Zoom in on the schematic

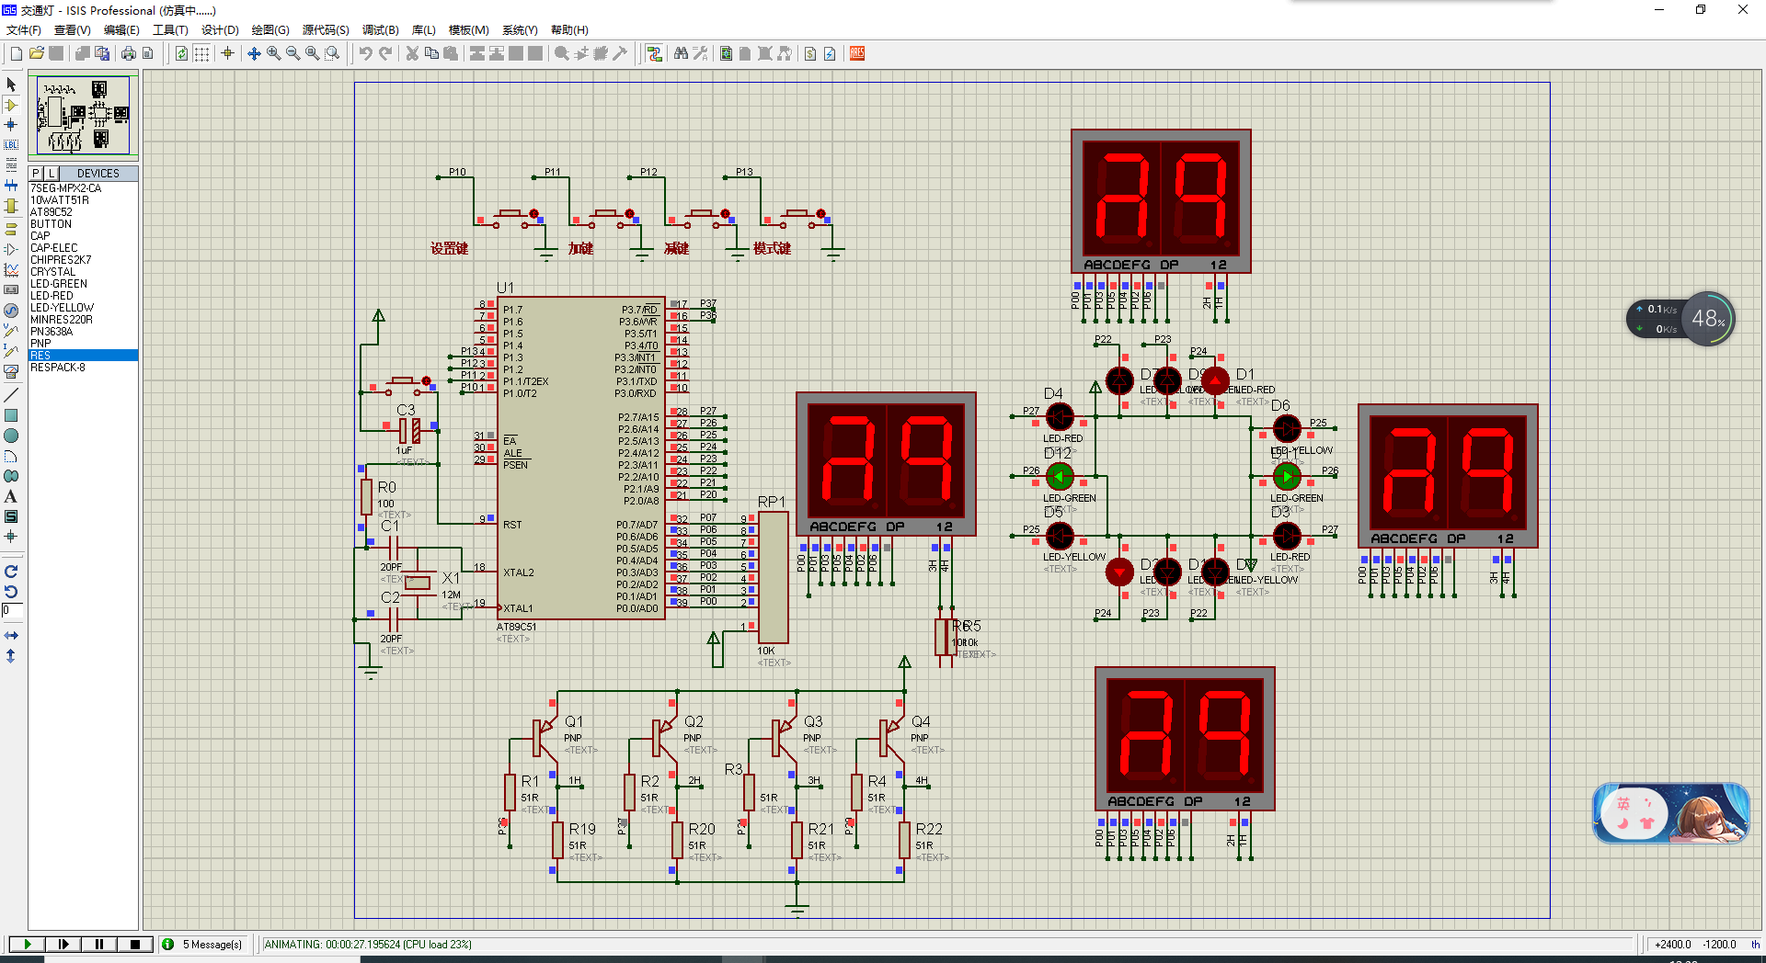point(274,53)
